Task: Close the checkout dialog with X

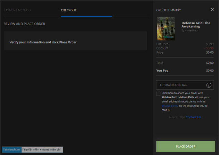Action: coord(212,9)
